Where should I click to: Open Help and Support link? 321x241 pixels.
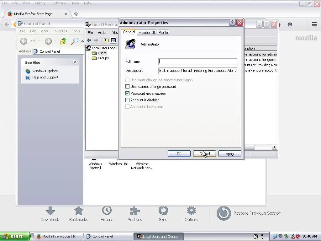[x=45, y=77]
